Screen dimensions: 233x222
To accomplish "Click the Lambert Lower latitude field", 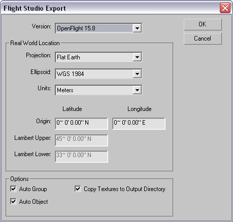I will [81, 157].
